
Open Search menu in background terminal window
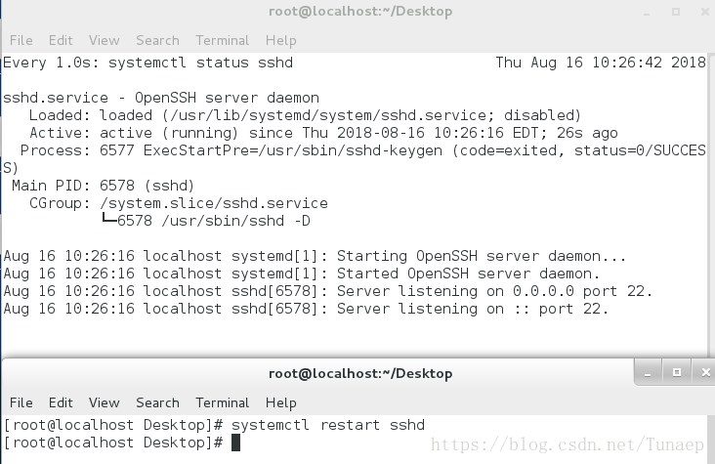coord(157,41)
